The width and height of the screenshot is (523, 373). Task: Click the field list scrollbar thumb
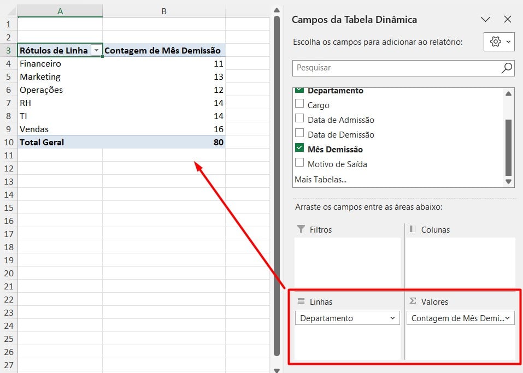pyautogui.click(x=508, y=147)
